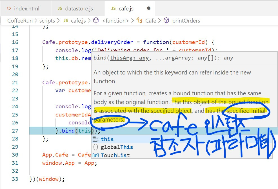Click 'deliveryOrder' in line 16
The height and width of the screenshot is (189, 278).
[112, 42]
